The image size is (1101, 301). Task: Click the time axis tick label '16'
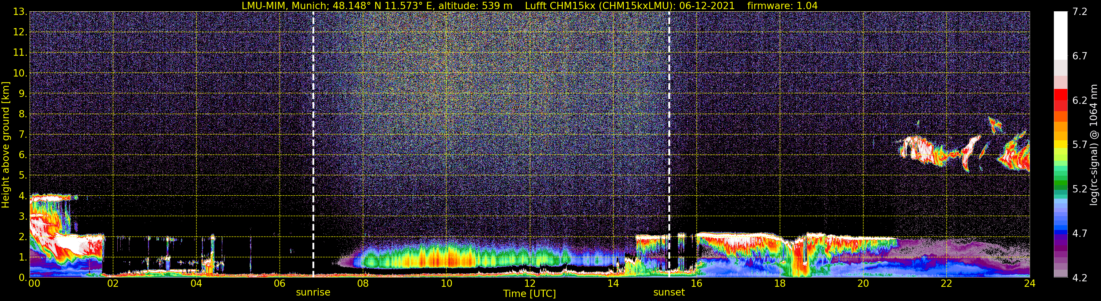[696, 284]
